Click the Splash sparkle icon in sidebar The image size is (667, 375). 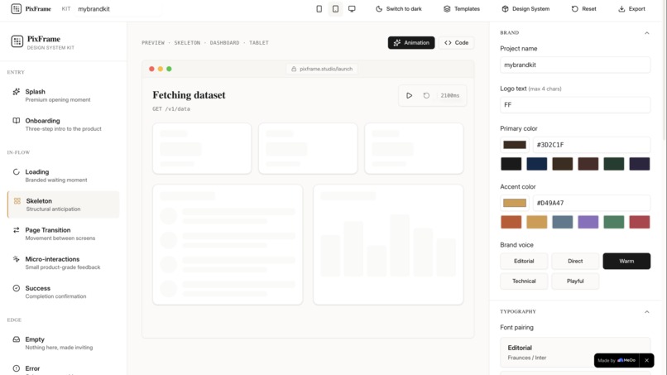tap(17, 92)
